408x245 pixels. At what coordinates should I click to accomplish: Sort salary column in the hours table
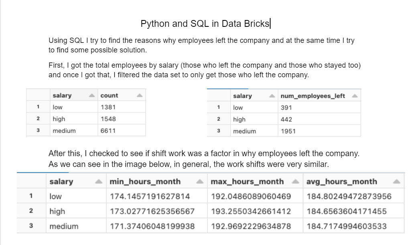pyautogui.click(x=99, y=182)
